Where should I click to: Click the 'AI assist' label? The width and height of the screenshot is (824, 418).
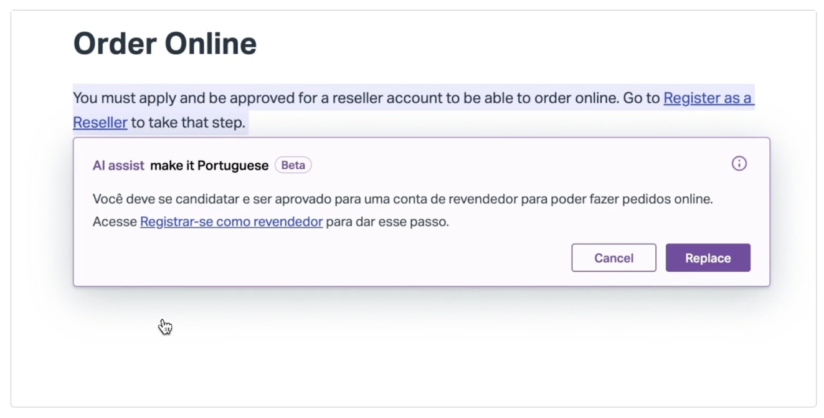point(118,166)
